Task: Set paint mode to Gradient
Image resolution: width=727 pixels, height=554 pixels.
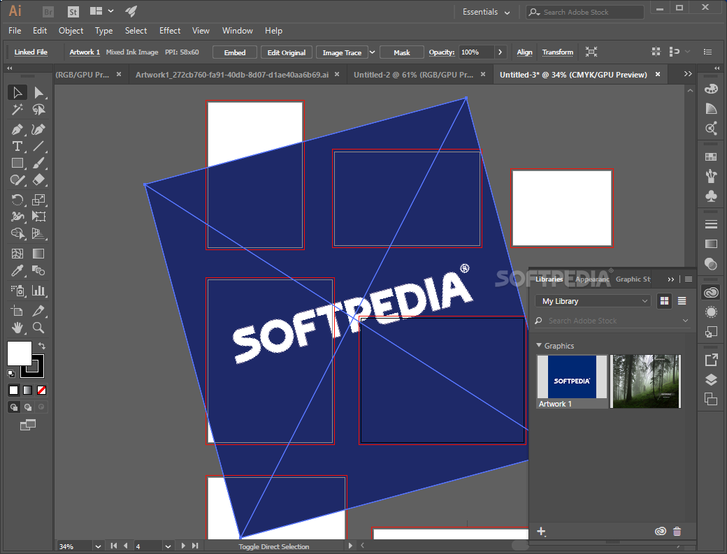Action: point(28,390)
